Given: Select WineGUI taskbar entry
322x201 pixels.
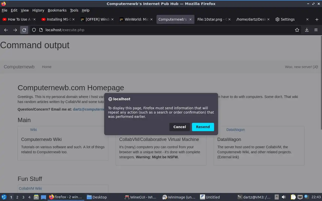Looking at the screenshot, I should [x=141, y=197].
